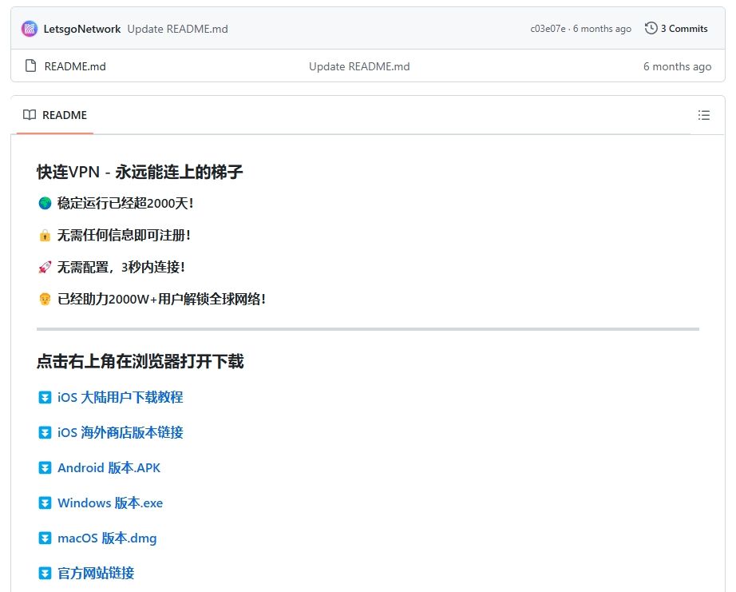Click download arrow icon beside Windows 版本.exe
Viewport: 736px width, 592px height.
point(45,503)
